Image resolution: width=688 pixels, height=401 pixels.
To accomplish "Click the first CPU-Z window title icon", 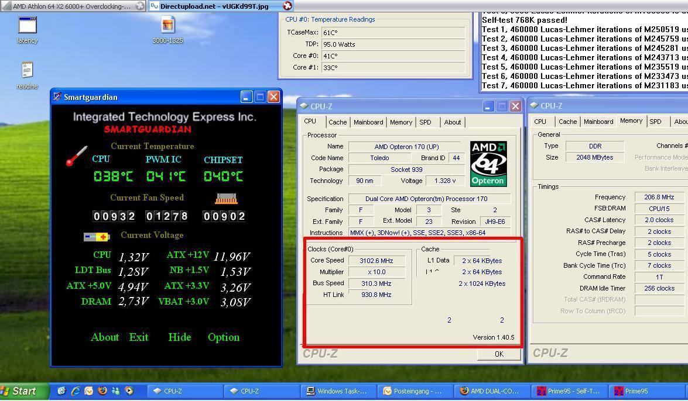I will (x=304, y=106).
